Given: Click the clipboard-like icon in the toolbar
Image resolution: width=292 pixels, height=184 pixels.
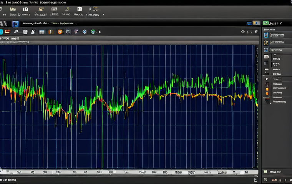Looking at the screenshot, I should 68,32.
